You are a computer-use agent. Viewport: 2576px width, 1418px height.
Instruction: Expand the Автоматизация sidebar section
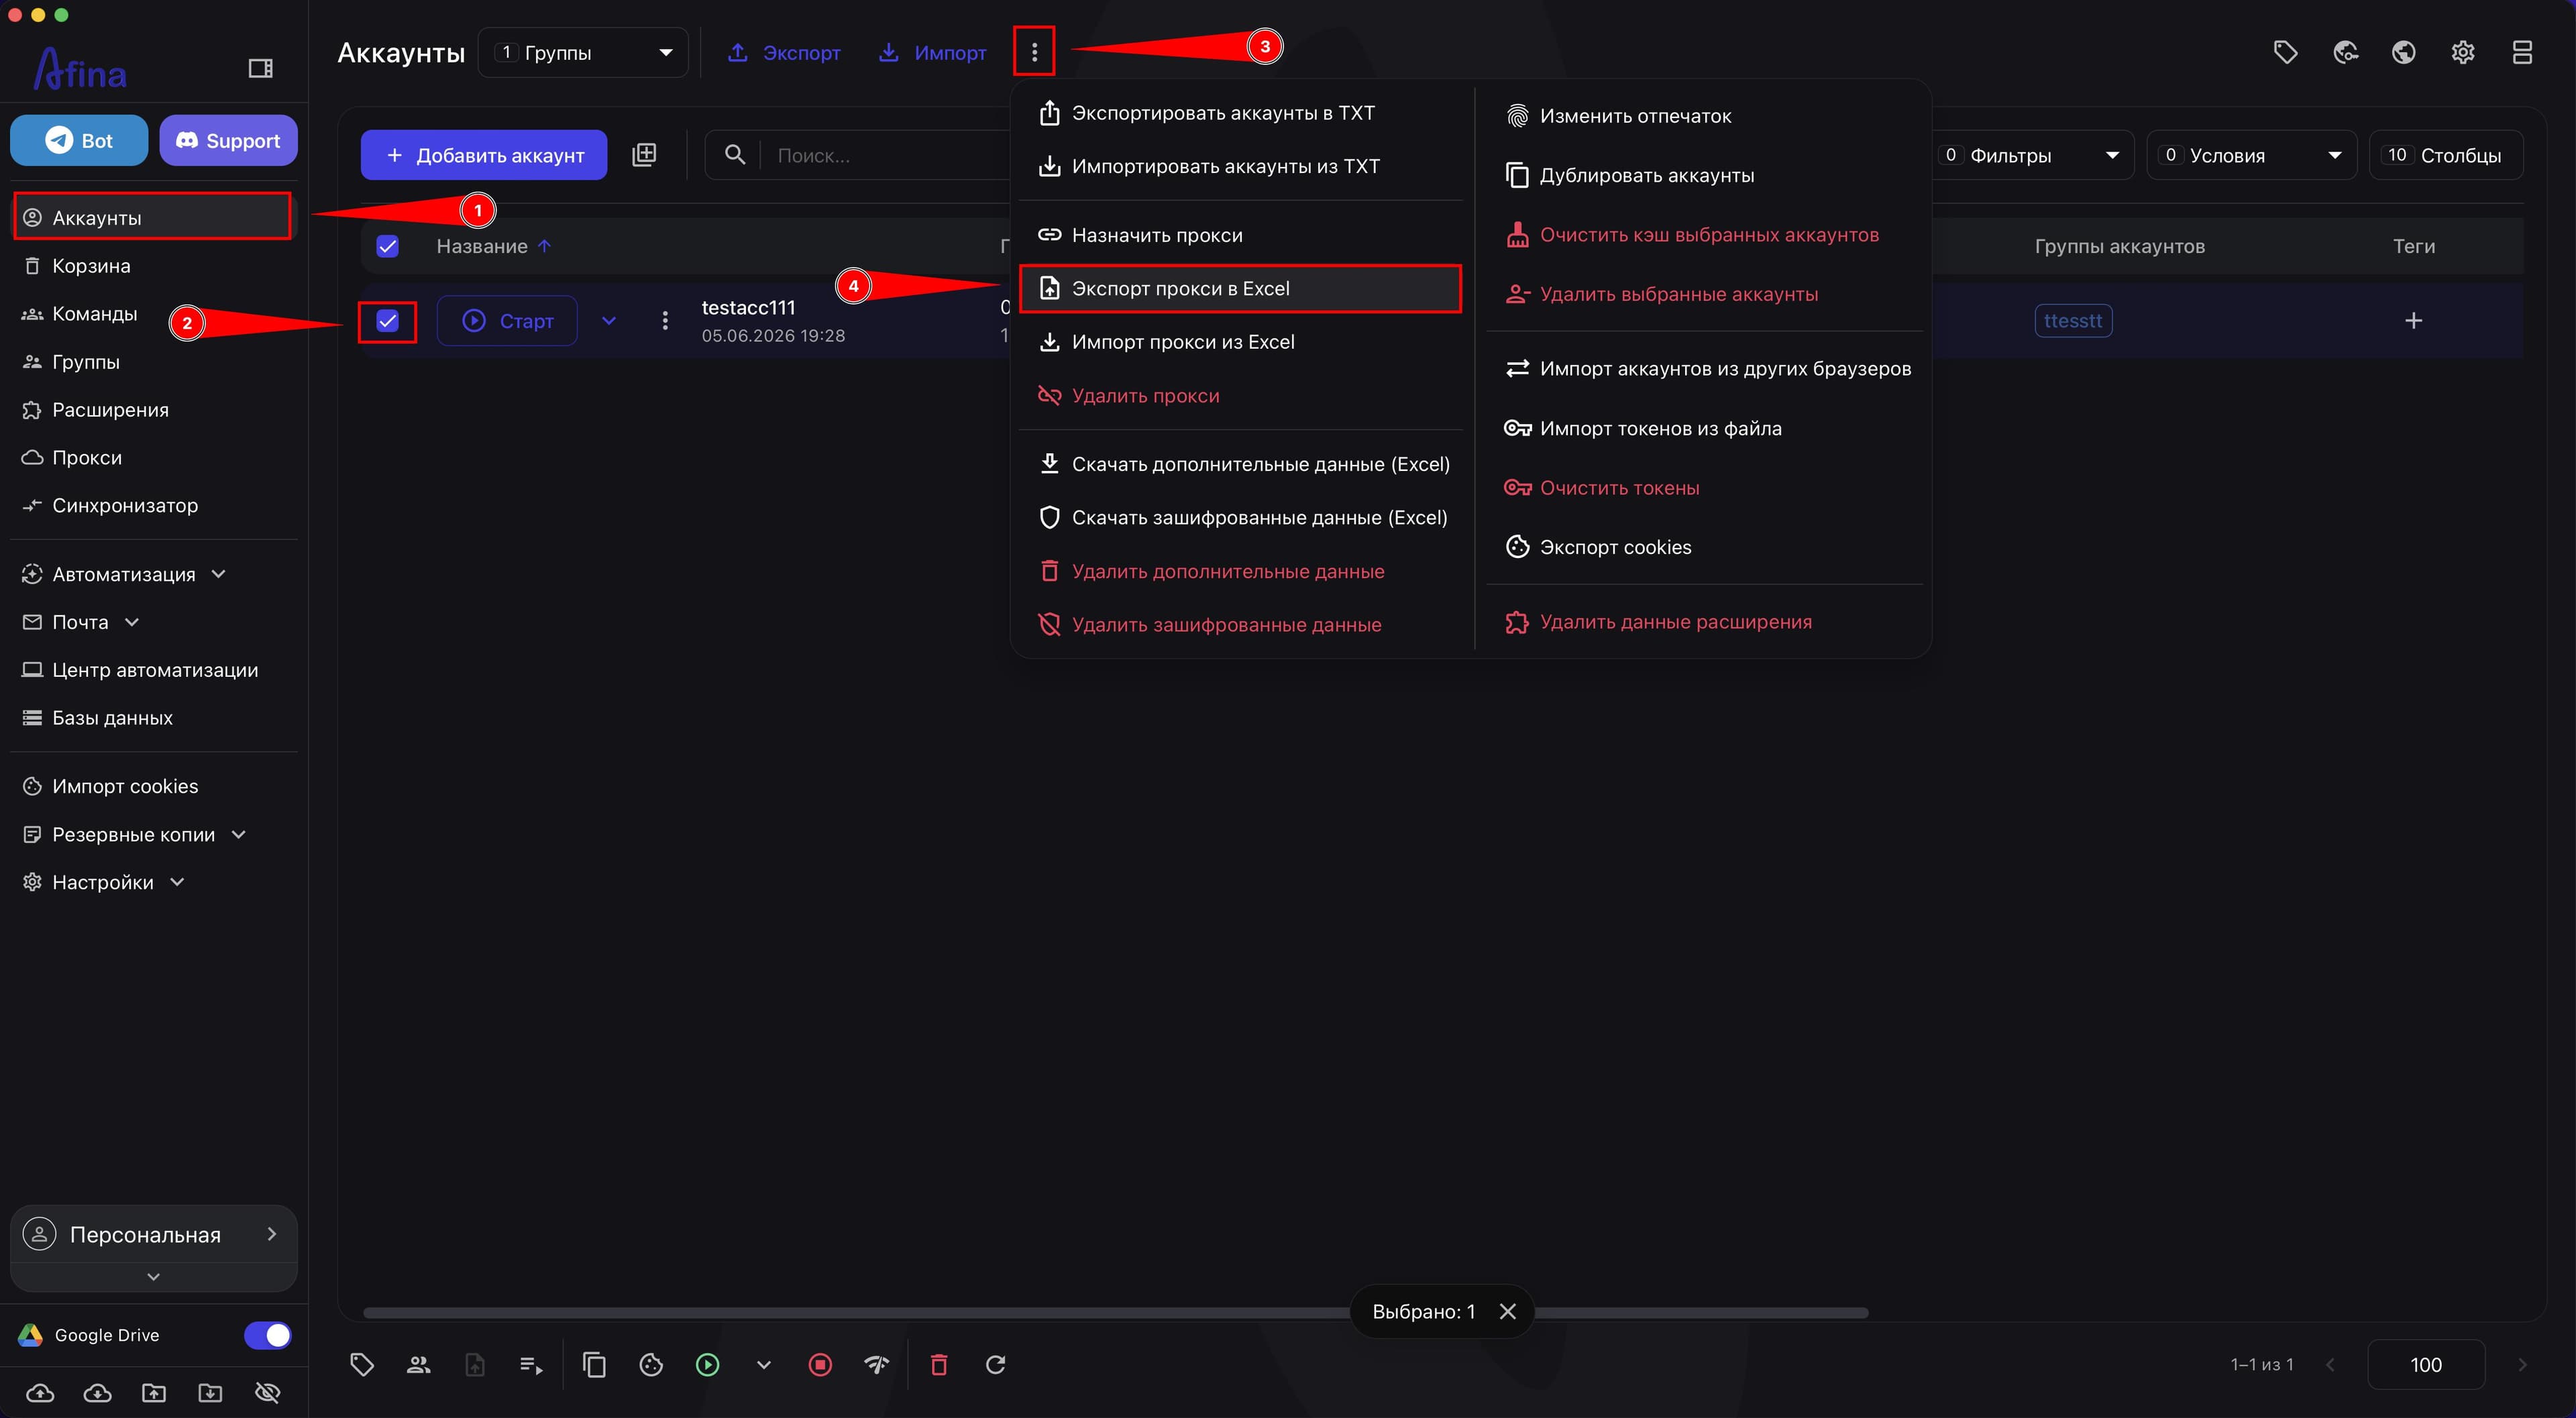tap(124, 574)
